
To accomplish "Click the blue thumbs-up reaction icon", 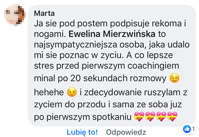I will click(187, 129).
